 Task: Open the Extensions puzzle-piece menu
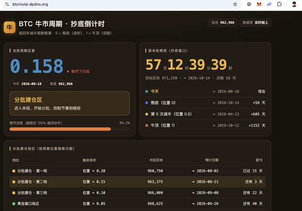(279, 4)
